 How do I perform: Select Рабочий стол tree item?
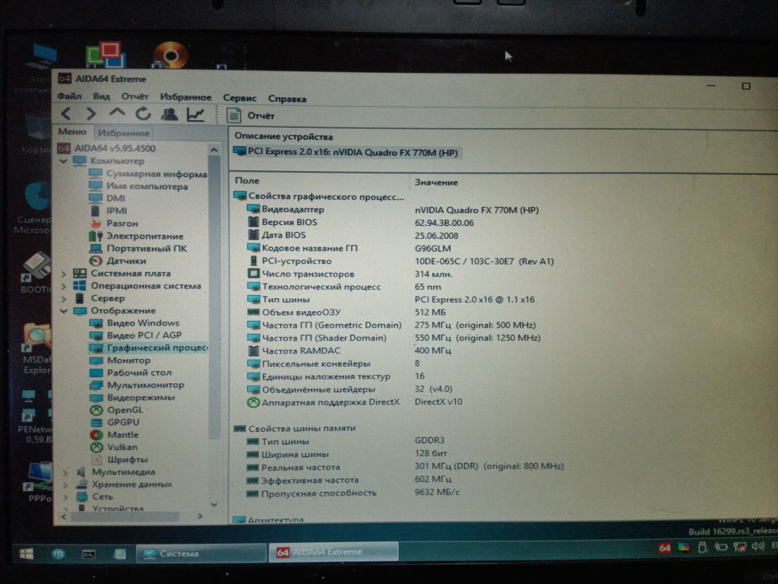[131, 373]
